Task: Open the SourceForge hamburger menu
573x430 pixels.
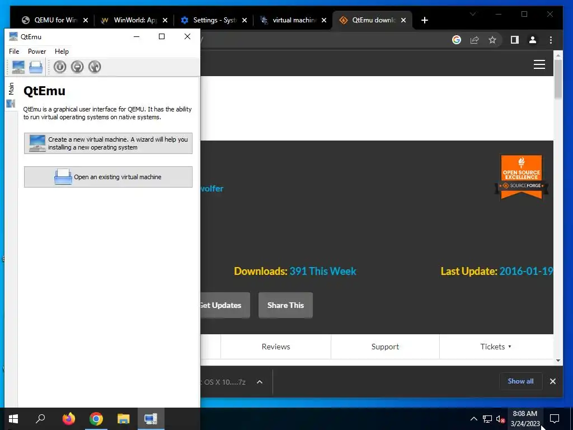Action: [539, 64]
